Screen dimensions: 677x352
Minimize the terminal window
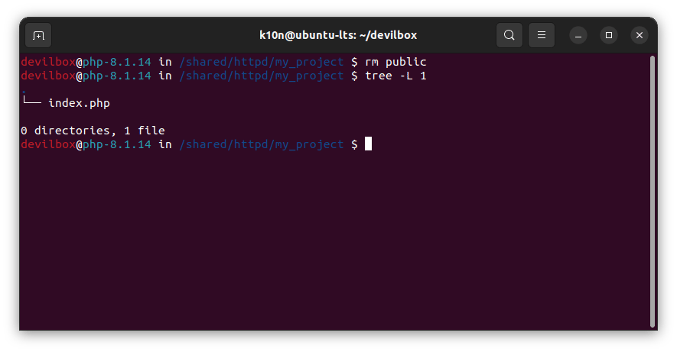tap(578, 35)
